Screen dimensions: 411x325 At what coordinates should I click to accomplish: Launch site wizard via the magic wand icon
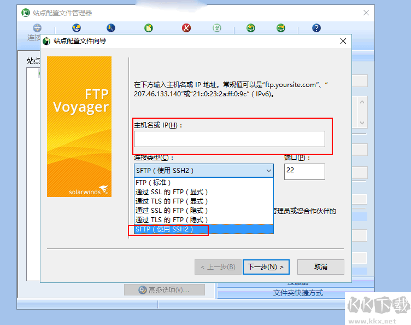[111, 28]
